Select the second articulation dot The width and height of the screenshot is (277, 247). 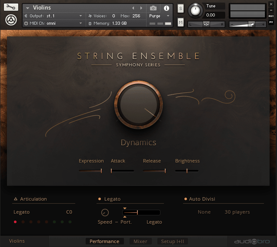(23, 222)
